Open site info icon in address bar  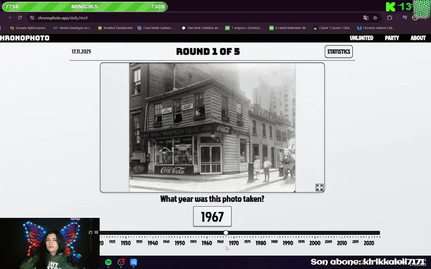click(32, 18)
